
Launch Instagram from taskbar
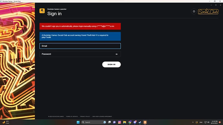[120, 122]
